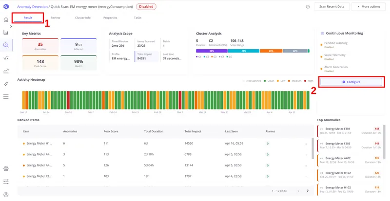Open the bar chart dashboards icon
Image resolution: width=390 pixels, height=201 pixels.
click(6, 33)
